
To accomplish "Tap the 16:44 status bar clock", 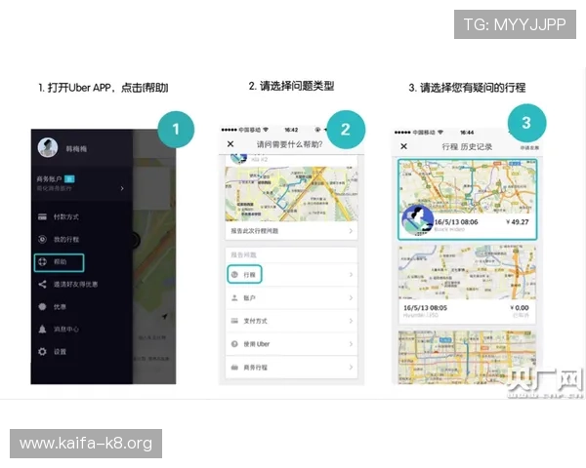I will 467,133.
